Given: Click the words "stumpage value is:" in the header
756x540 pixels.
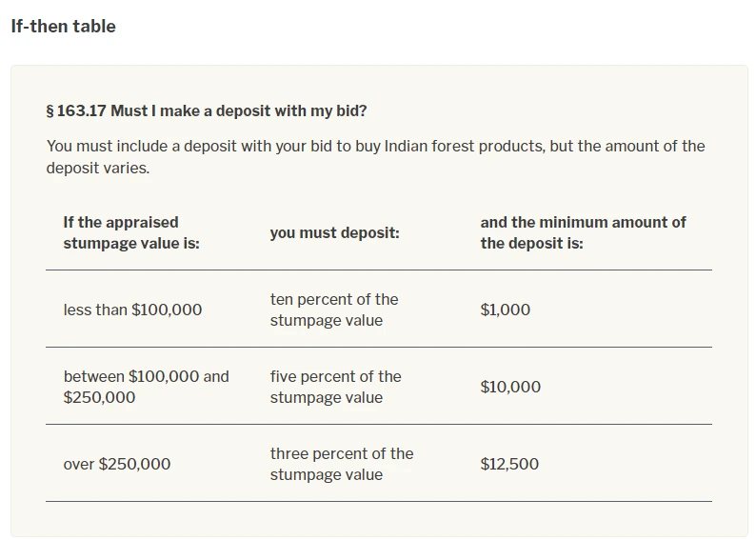Looking at the screenshot, I should [x=131, y=243].
